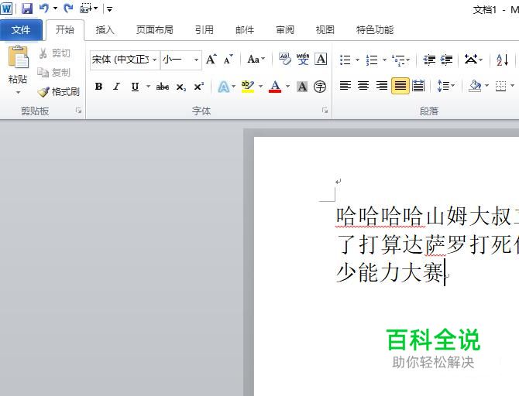Toggle italic formatting
Image resolution: width=519 pixels, height=396 pixels.
[116, 87]
